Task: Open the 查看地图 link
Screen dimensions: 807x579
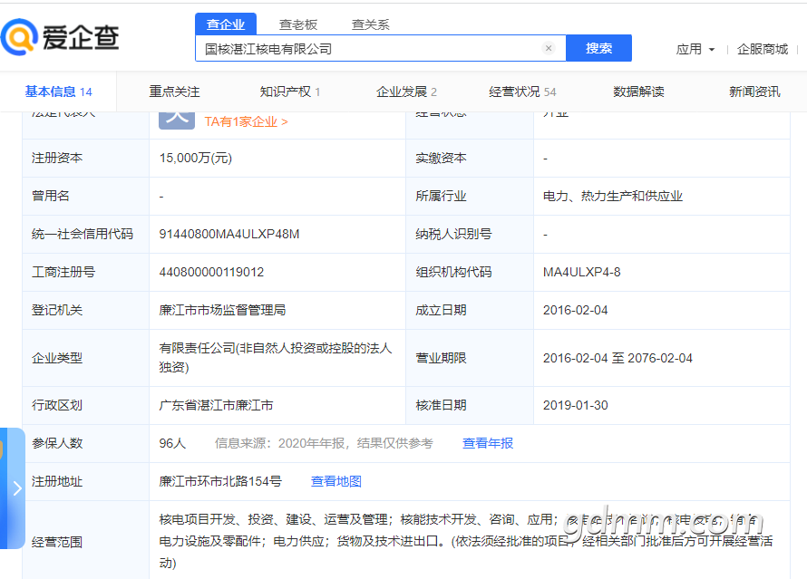Action: coord(336,481)
